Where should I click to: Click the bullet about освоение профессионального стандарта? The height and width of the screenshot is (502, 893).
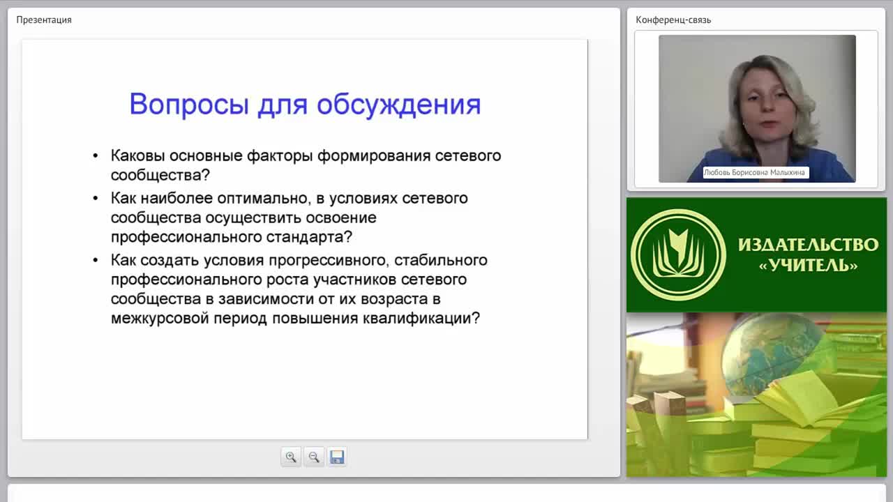pos(289,217)
